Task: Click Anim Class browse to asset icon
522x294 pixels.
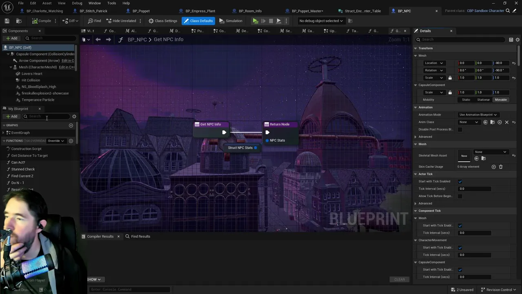Action: (x=492, y=122)
